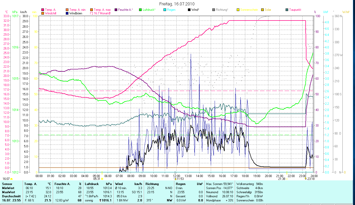
Task: Select the Regen column header in data panel
Action: click(x=180, y=184)
